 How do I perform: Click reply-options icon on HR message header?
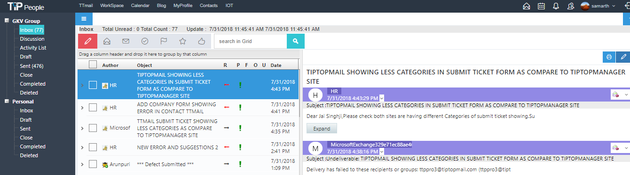click(615, 95)
